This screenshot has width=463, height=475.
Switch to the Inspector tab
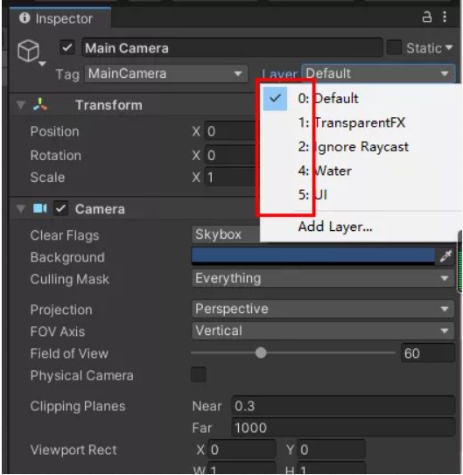tap(60, 18)
